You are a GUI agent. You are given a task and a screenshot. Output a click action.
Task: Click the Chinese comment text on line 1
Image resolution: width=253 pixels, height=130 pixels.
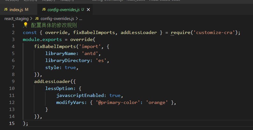click(54, 25)
